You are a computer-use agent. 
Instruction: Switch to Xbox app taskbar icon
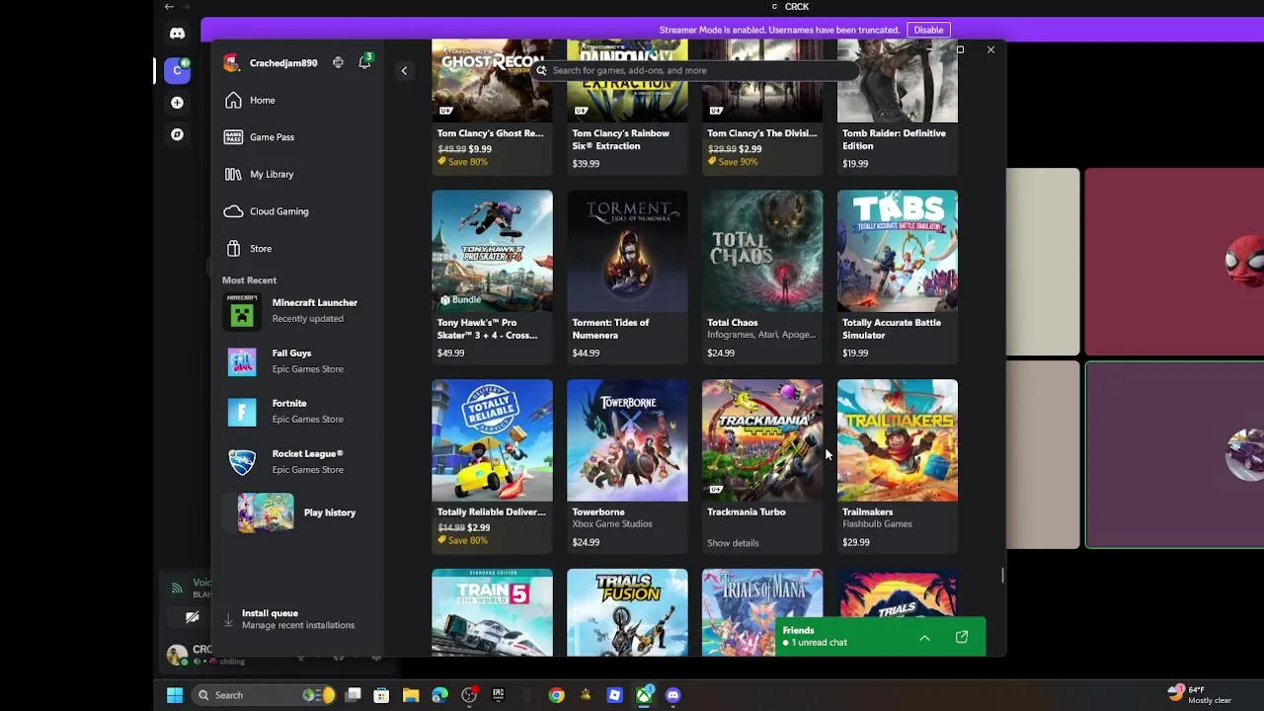pos(644,695)
